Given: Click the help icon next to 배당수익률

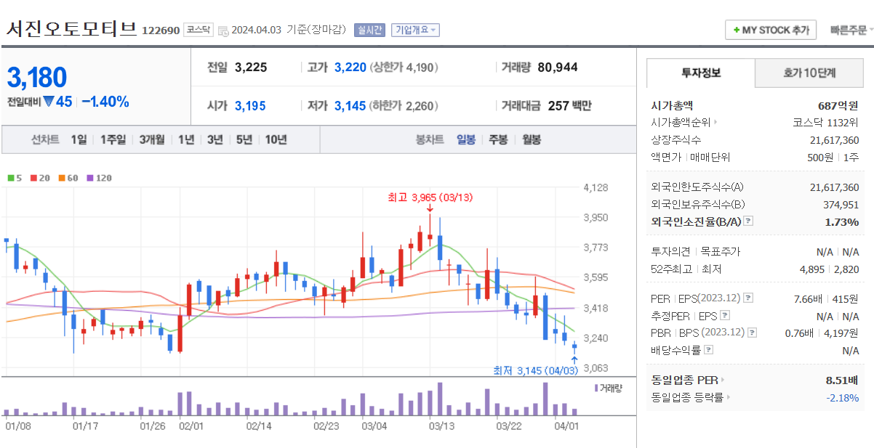Looking at the screenshot, I should tap(709, 350).
